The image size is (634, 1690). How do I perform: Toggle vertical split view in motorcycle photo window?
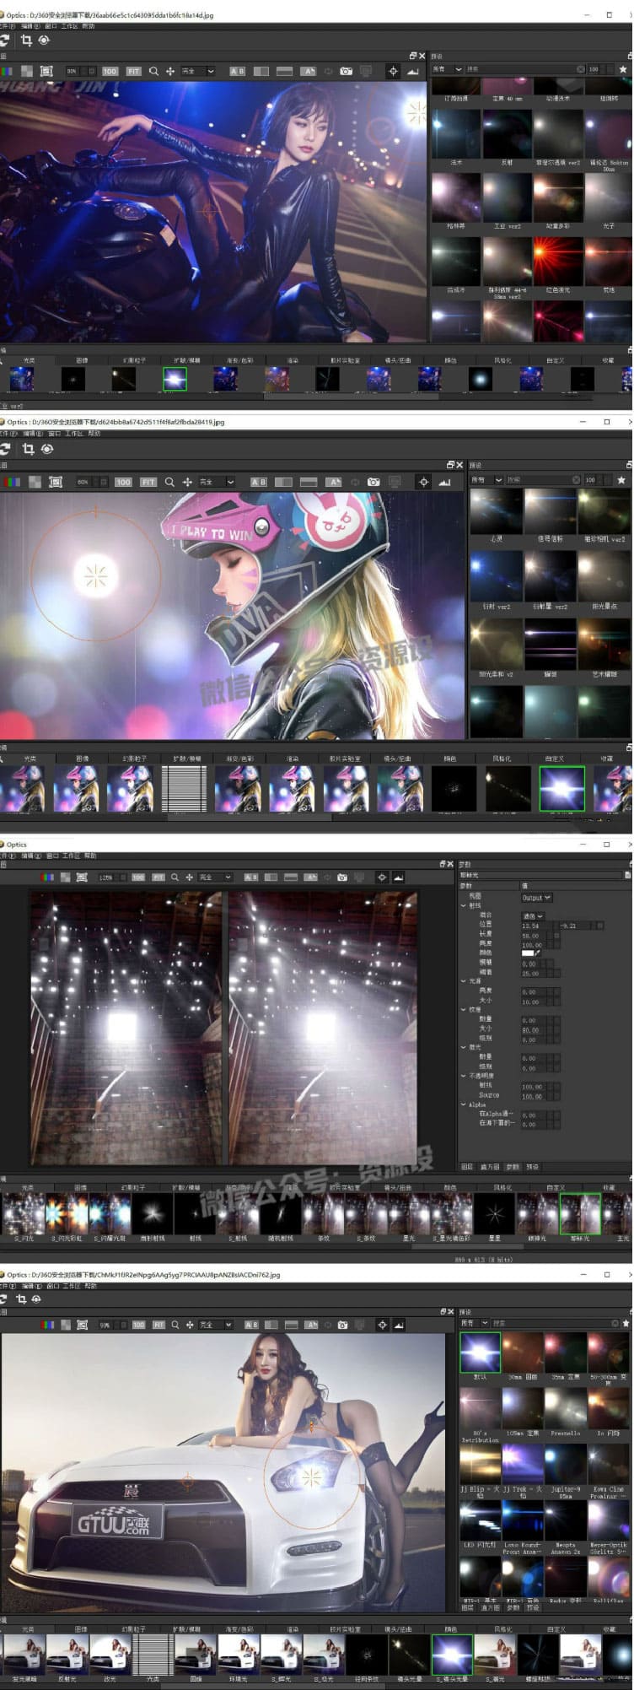(x=261, y=72)
